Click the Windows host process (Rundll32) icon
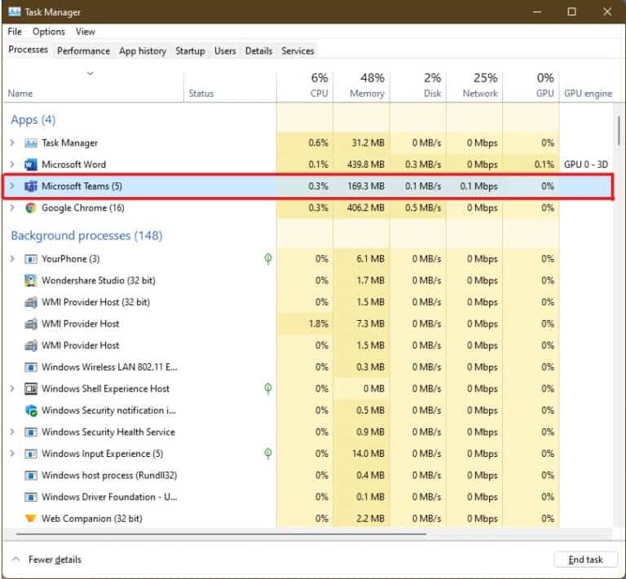 (x=31, y=476)
